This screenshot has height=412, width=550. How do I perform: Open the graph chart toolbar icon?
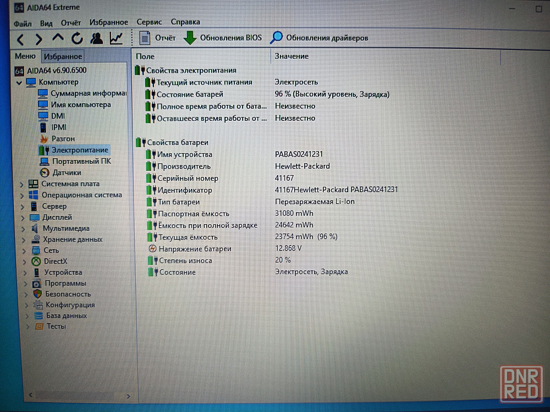pos(116,38)
